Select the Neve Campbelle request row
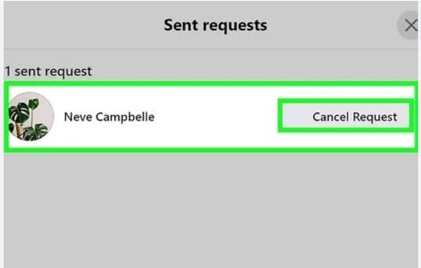The height and width of the screenshot is (268, 421). tap(211, 117)
